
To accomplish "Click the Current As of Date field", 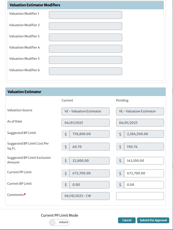I will tap(85, 123).
